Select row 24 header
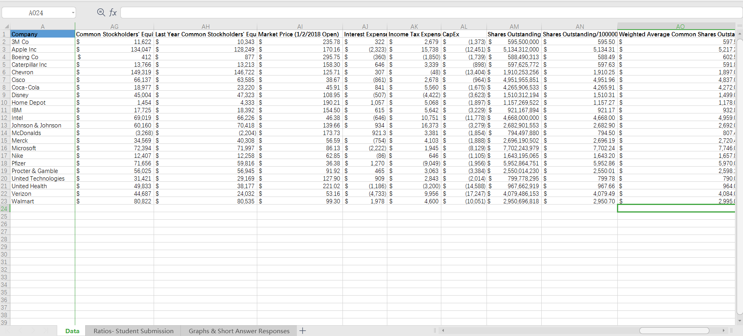This screenshot has height=336, width=743. tap(4, 209)
